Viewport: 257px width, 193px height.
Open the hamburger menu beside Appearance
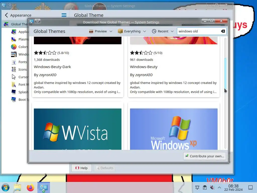click(64, 15)
